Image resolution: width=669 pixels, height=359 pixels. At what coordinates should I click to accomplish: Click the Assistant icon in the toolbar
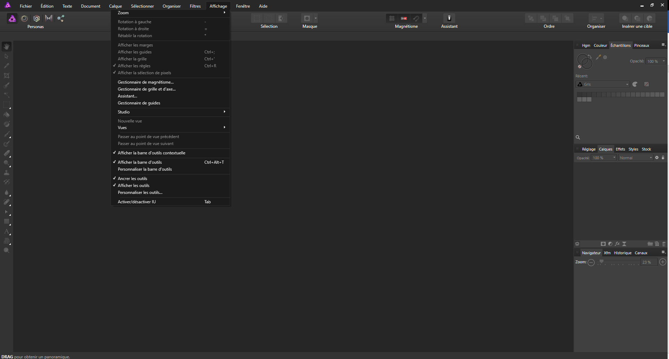coord(449,18)
